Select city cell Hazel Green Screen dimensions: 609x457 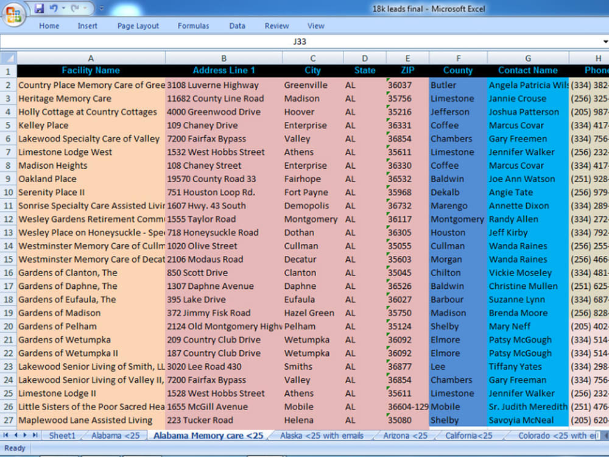[x=312, y=313]
